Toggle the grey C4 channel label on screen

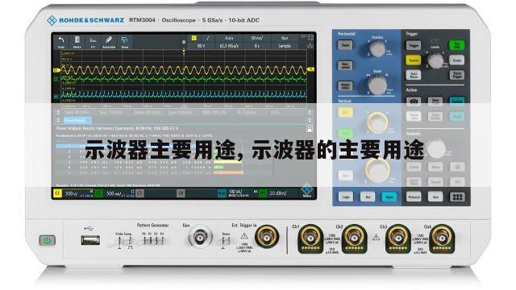point(181,193)
